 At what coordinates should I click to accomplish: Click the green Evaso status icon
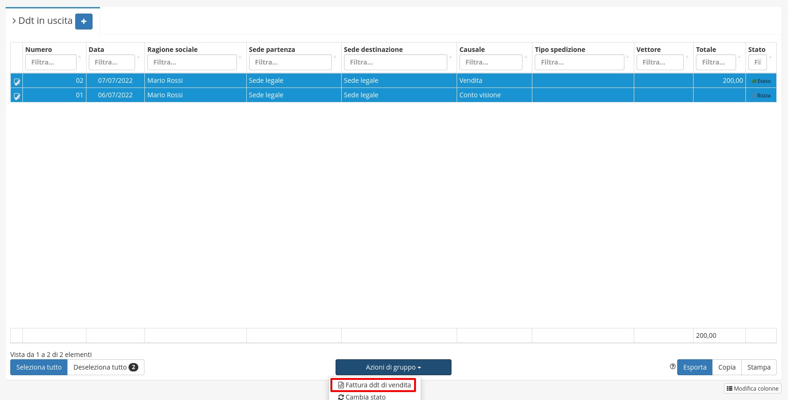[753, 81]
